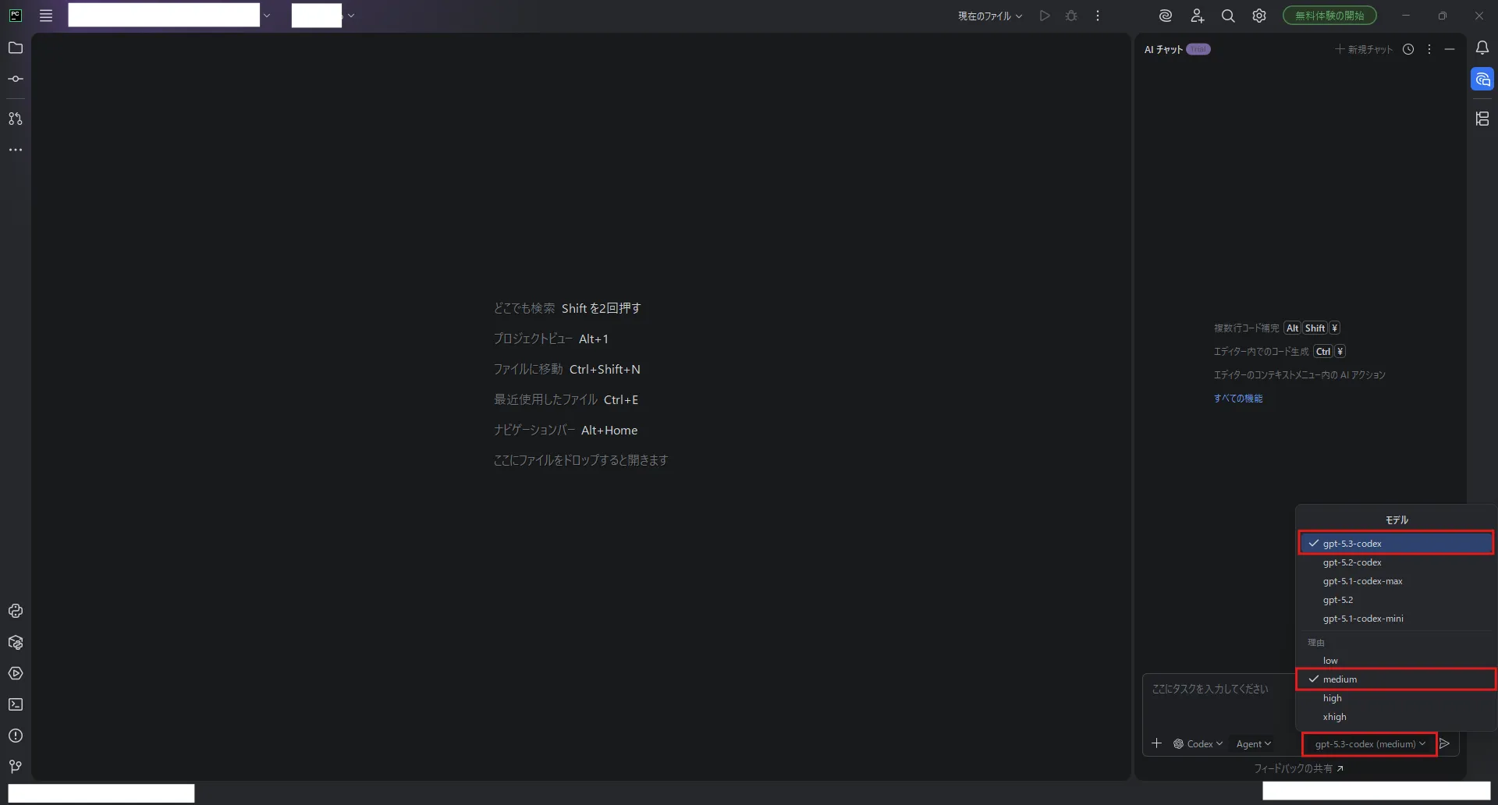Toggle the AI Chat tool window button

(x=1482, y=80)
